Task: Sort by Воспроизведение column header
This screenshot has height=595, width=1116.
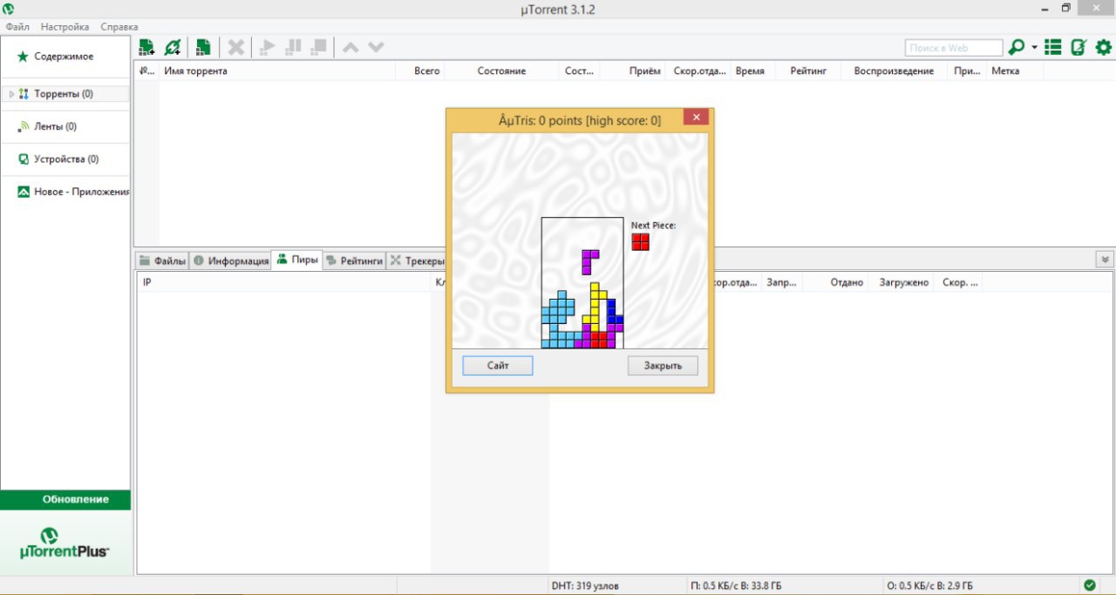Action: point(894,71)
